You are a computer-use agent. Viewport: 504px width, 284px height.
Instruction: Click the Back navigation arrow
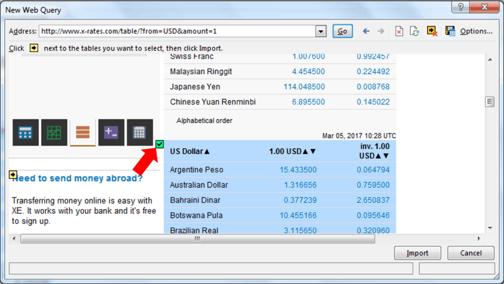(366, 31)
